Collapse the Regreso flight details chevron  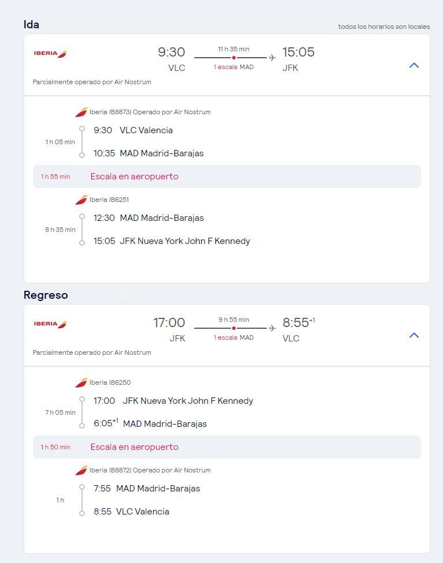point(414,335)
